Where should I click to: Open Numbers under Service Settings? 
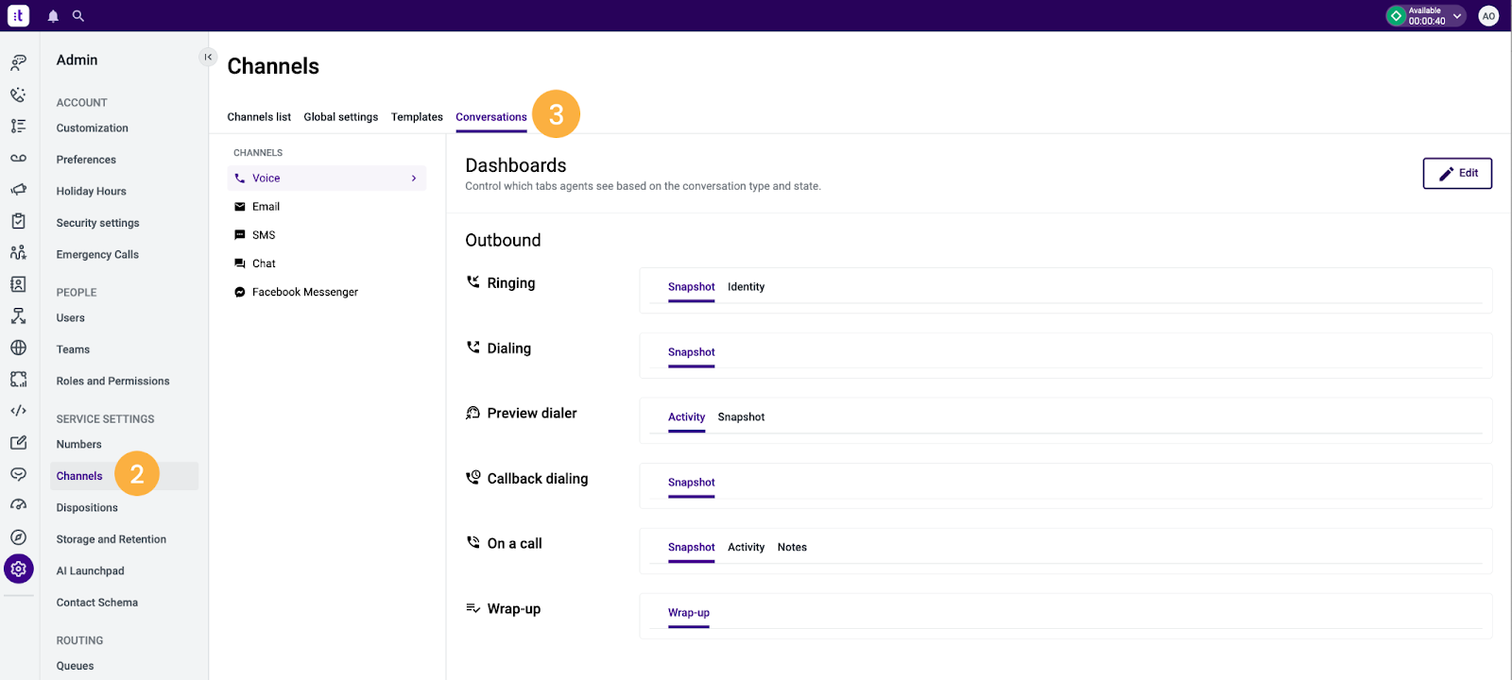point(78,445)
